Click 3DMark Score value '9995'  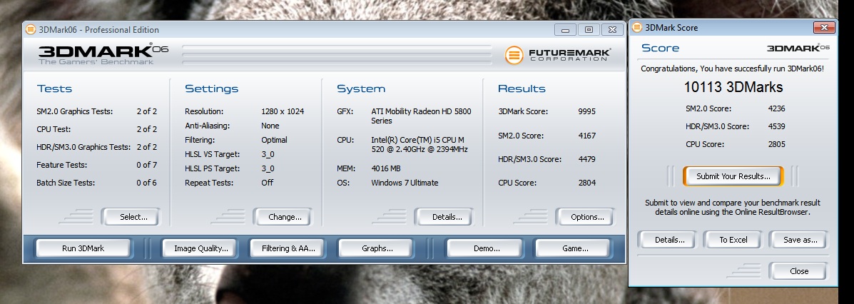pyautogui.click(x=586, y=112)
